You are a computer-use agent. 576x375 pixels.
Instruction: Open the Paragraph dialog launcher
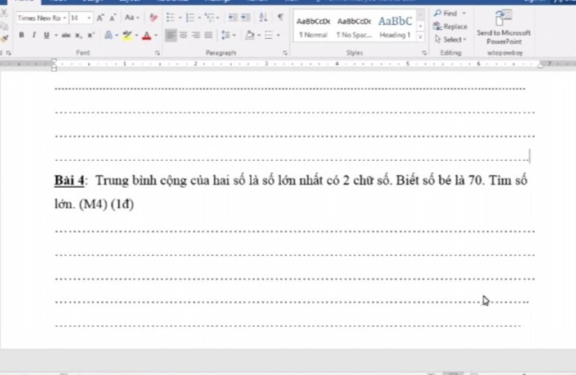tap(285, 53)
